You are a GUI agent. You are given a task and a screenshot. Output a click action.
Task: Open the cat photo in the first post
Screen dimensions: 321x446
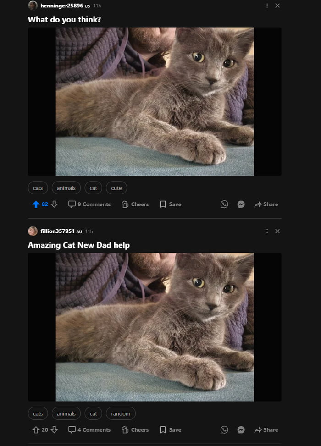(154, 101)
